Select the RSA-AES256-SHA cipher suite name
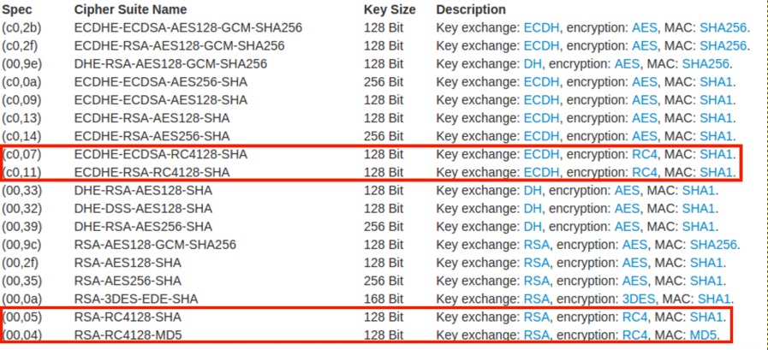This screenshot has height=350, width=768. 128,281
